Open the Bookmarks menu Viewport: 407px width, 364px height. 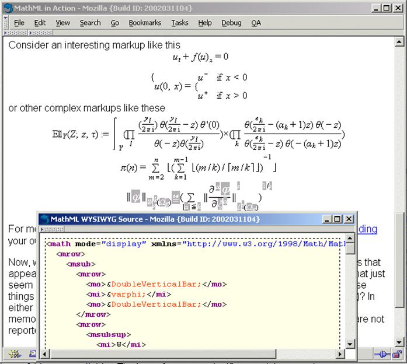(145, 23)
